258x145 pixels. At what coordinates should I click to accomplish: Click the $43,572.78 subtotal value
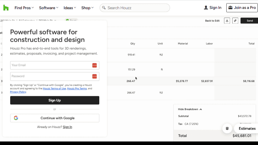[x=244, y=116]
